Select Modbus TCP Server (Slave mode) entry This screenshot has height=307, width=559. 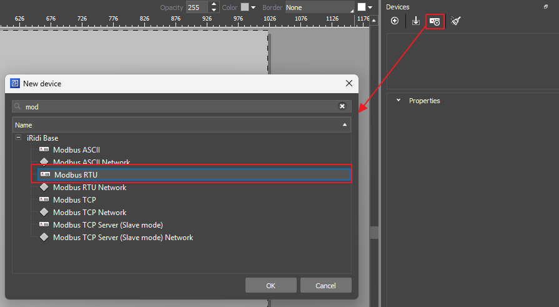click(107, 225)
